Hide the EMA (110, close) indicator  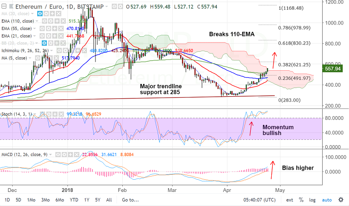point(45,21)
